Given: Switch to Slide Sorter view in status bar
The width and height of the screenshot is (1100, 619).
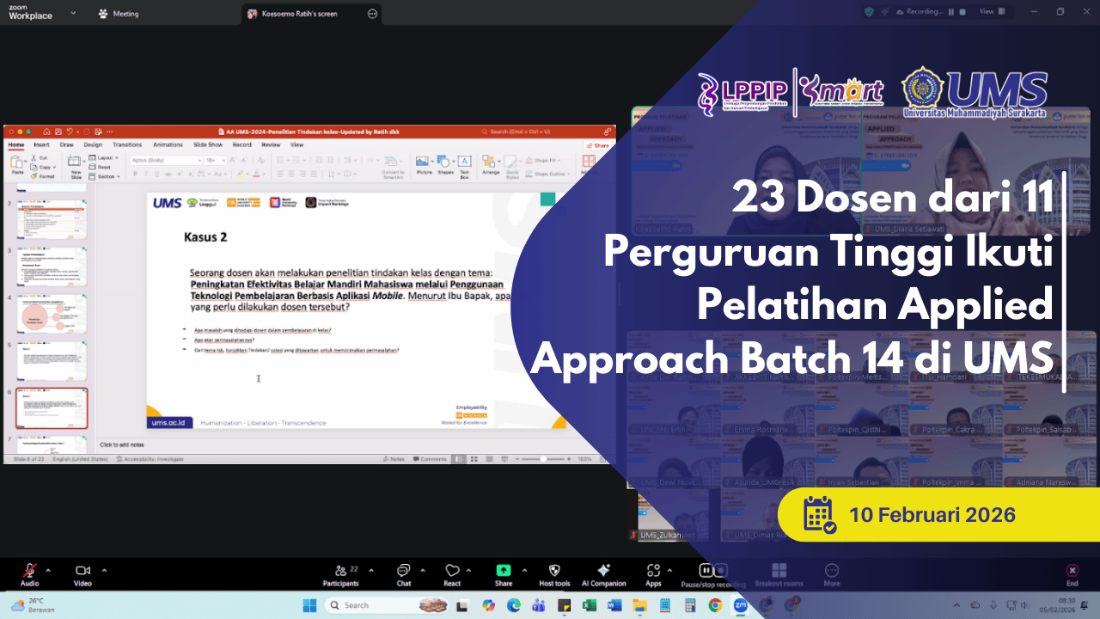Looking at the screenshot, I should tap(474, 459).
